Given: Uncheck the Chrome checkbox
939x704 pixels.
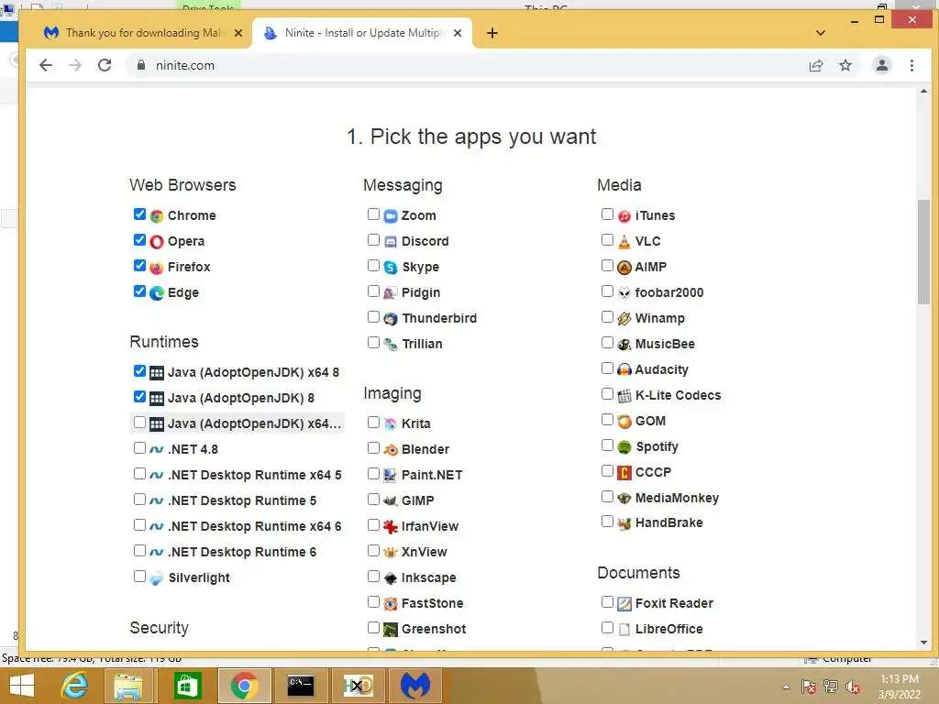Looking at the screenshot, I should click(139, 214).
